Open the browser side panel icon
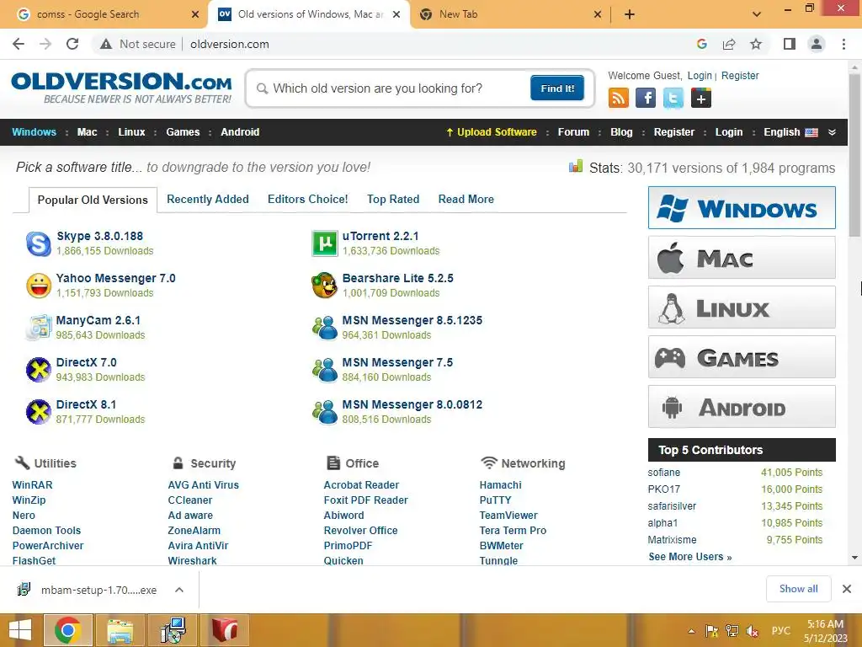 790,44
